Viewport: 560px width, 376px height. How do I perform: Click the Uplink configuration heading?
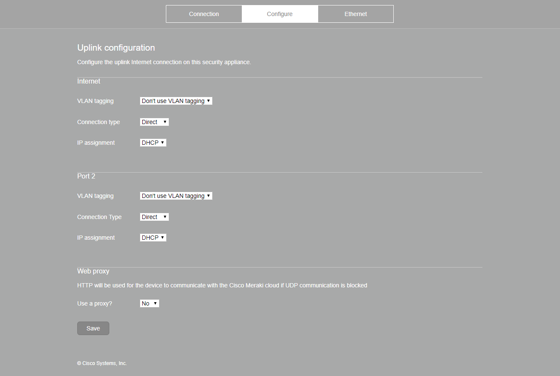[116, 48]
